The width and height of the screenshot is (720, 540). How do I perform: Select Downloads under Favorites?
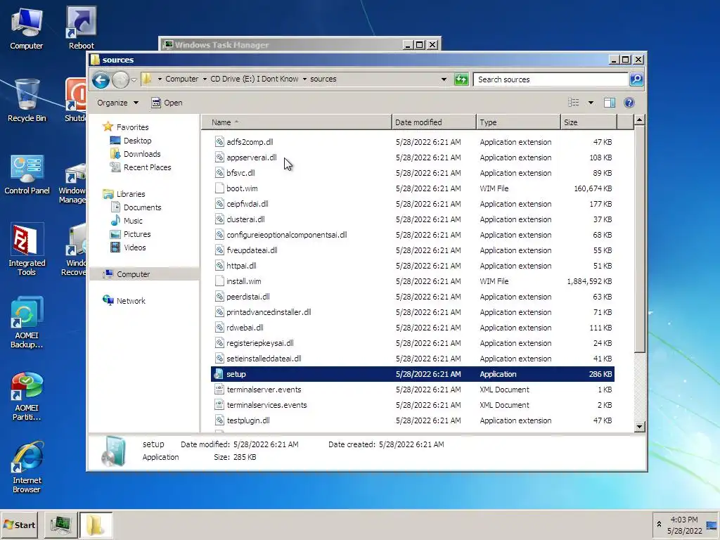pyautogui.click(x=142, y=154)
